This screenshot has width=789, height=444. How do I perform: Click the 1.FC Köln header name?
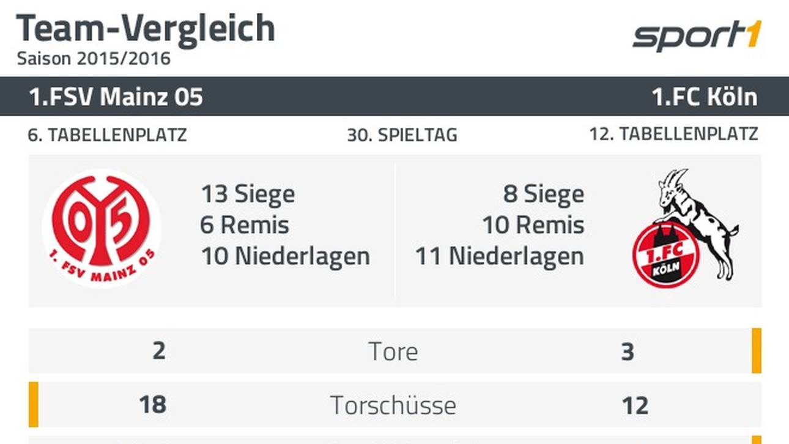705,97
